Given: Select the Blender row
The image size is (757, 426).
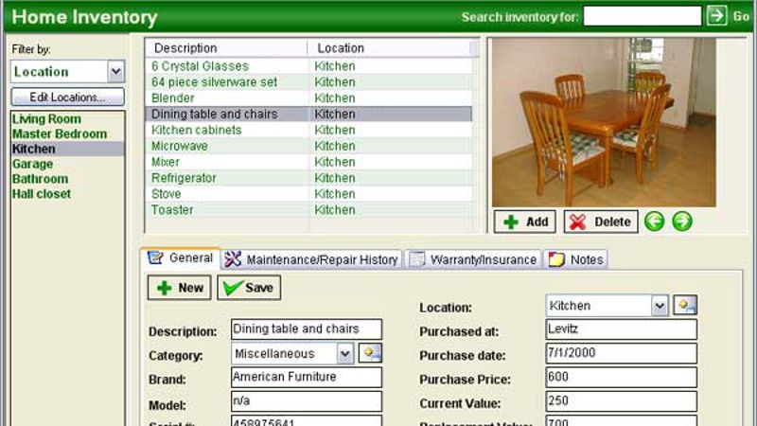Looking at the screenshot, I should click(x=309, y=98).
